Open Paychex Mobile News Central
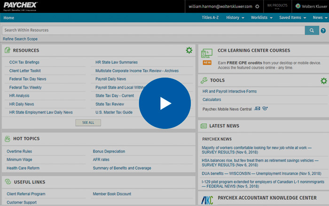The height and width of the screenshot is (206, 329). (227, 109)
